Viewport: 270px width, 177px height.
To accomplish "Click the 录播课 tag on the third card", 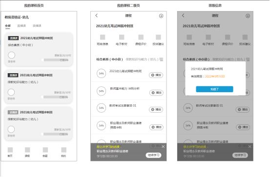I will click(x=13, y=112).
